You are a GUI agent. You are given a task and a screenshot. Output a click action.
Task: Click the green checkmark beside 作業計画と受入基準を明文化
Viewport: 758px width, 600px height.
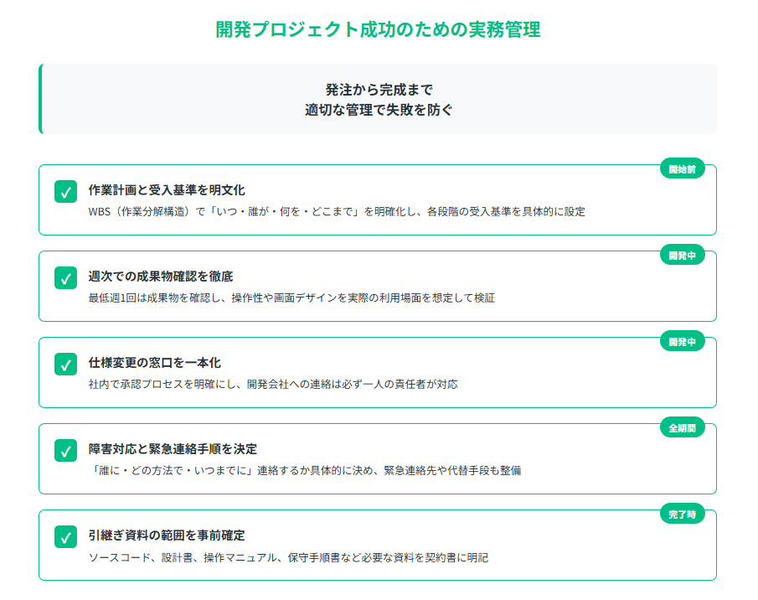[66, 191]
